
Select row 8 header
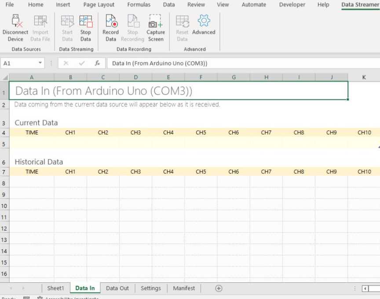click(x=4, y=183)
